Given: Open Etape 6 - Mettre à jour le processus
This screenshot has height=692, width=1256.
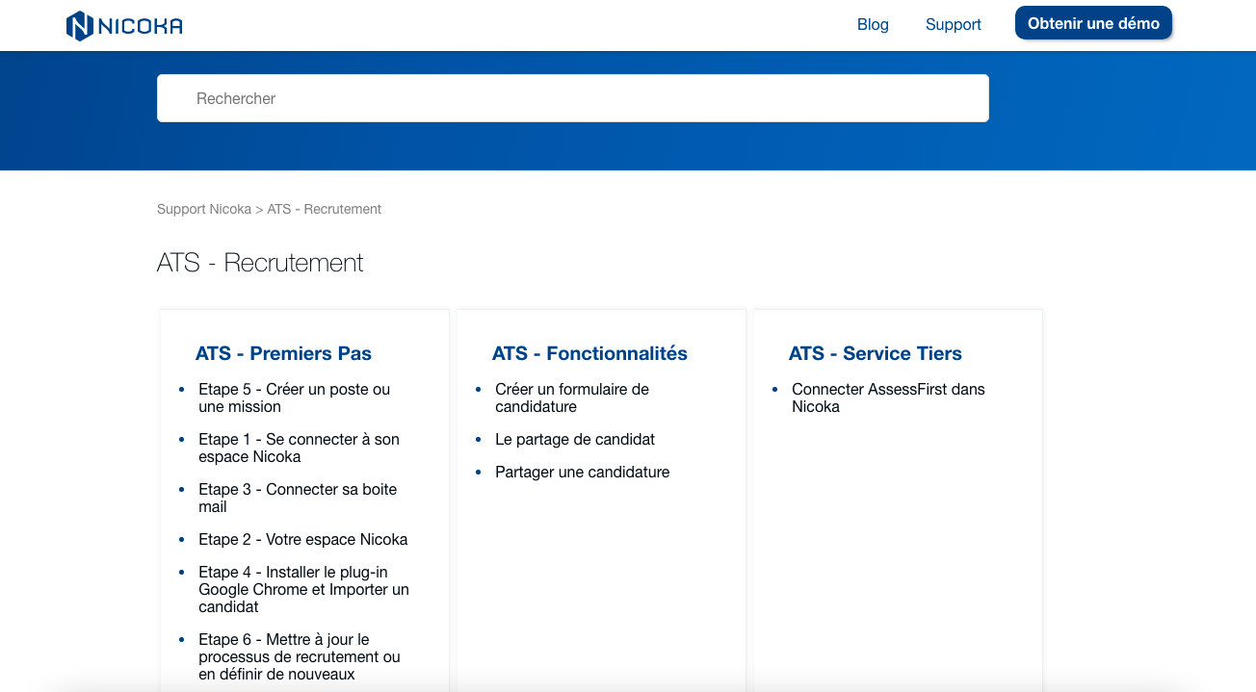Looking at the screenshot, I should (300, 656).
